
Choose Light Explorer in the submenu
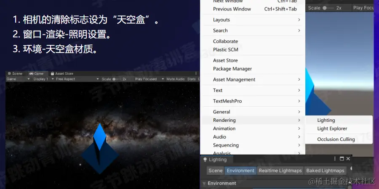tap(339, 129)
